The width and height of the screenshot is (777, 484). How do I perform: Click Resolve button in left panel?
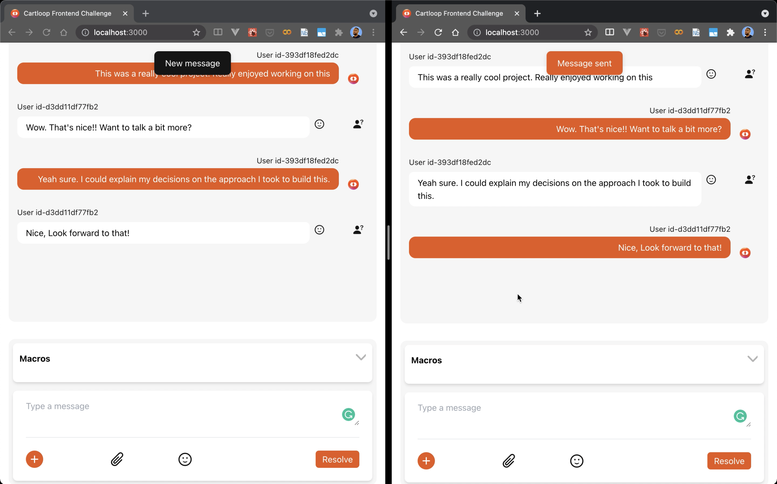point(337,459)
